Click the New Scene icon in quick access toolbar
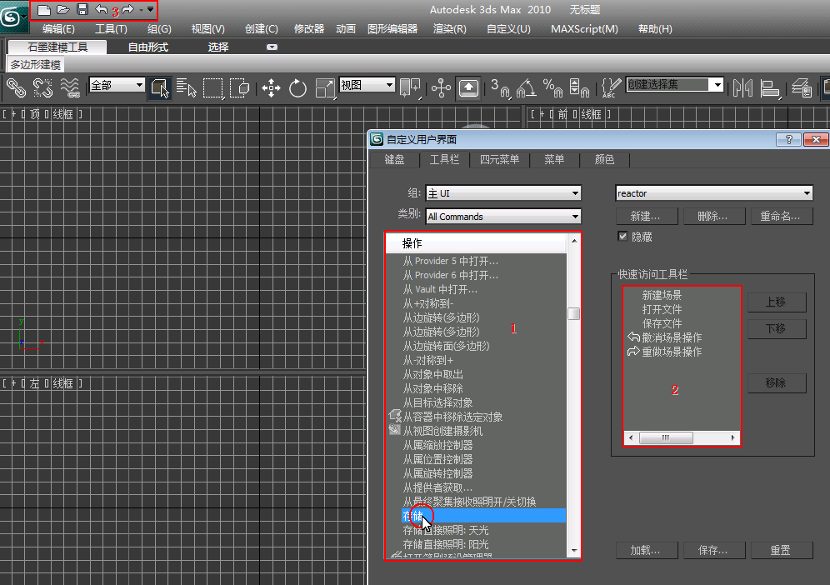830x585 pixels. click(44, 9)
